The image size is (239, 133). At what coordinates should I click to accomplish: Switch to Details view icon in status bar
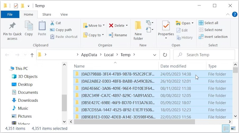[x=226, y=129]
